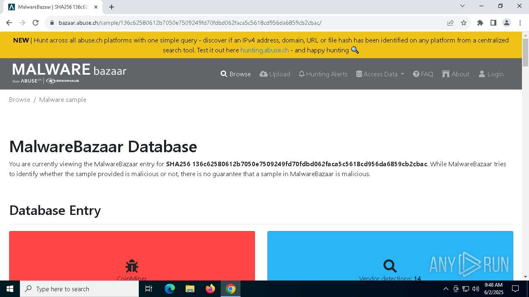This screenshot has height=297, width=529.
Task: Open the About page
Action: click(455, 74)
